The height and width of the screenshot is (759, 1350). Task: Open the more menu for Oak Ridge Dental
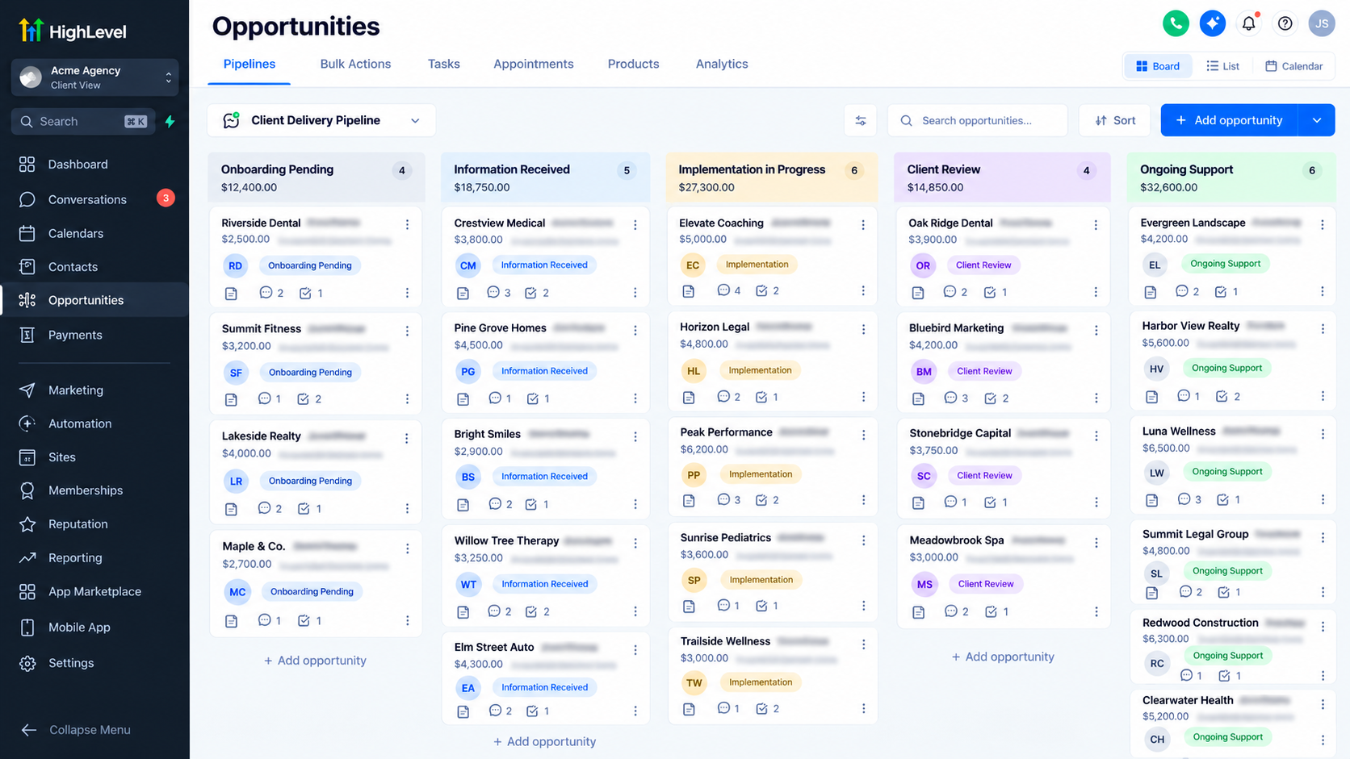click(1096, 225)
